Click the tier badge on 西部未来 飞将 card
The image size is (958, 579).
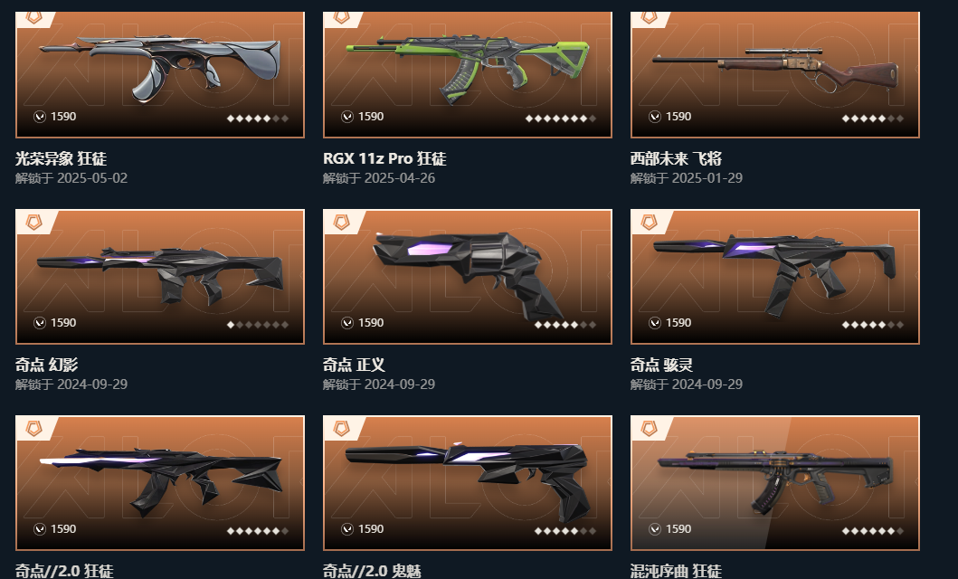(649, 18)
